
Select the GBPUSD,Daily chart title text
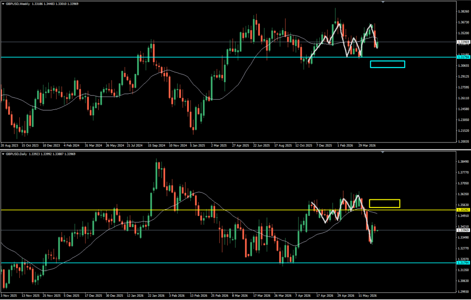pos(16,154)
